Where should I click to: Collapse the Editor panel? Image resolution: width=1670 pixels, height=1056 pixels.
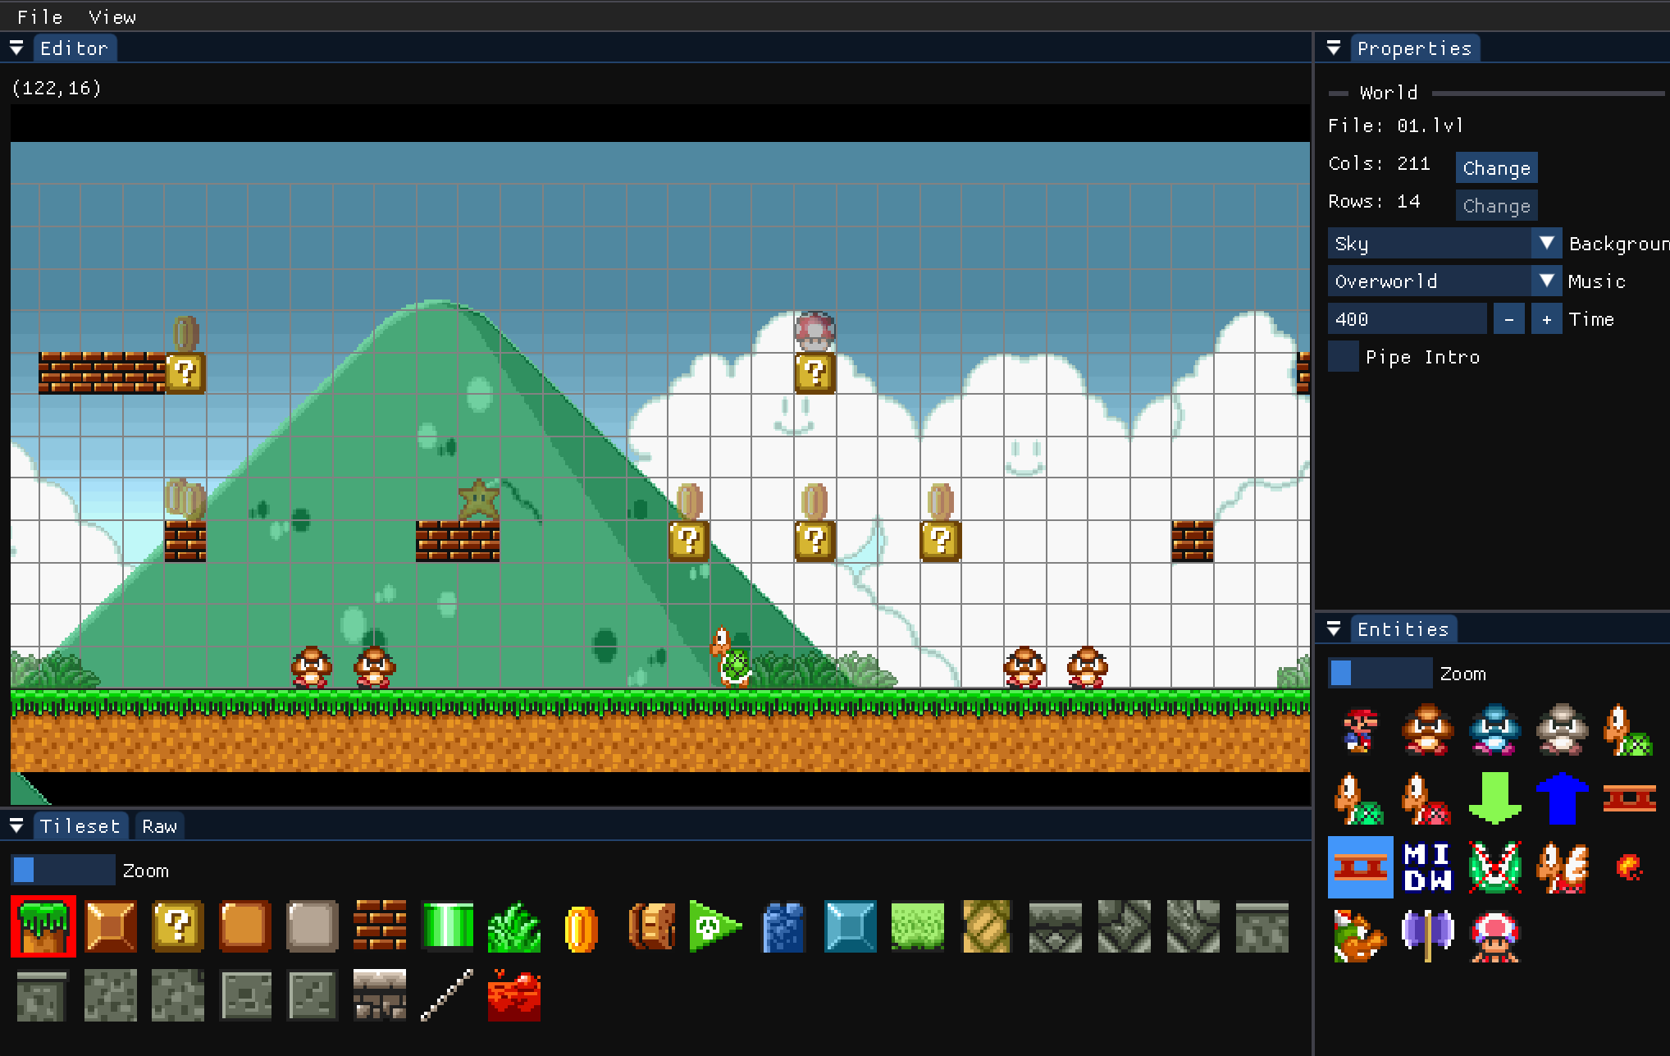click(16, 48)
